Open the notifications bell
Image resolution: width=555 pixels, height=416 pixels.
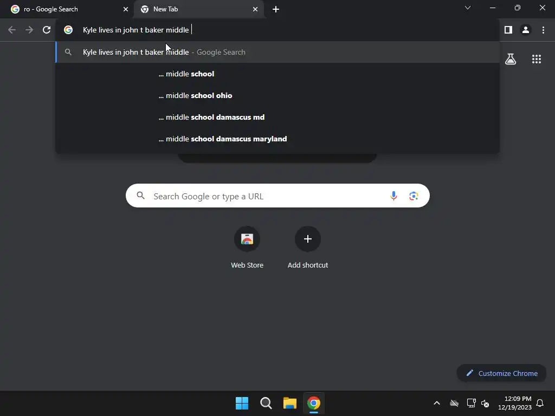pos(540,403)
